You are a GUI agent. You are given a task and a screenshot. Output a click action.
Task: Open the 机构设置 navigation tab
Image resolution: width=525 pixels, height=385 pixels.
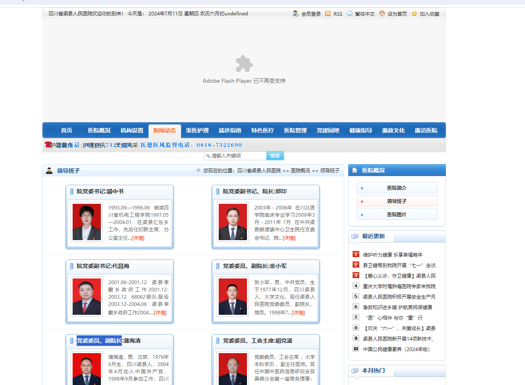132,130
